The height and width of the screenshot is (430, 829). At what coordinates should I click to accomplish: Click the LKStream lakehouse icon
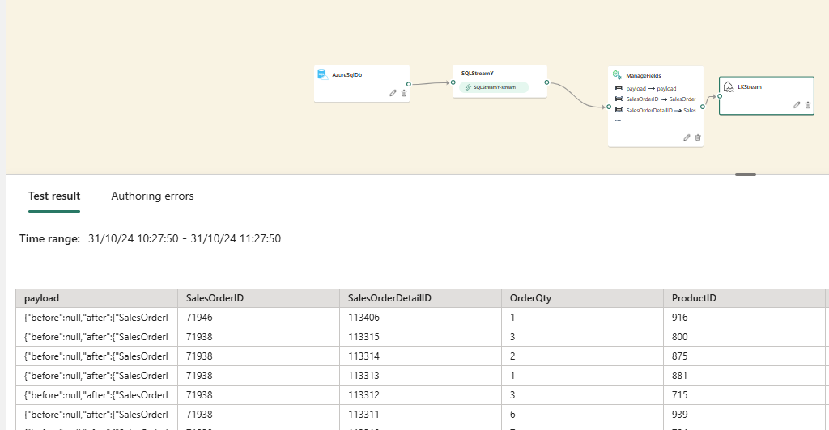(729, 87)
